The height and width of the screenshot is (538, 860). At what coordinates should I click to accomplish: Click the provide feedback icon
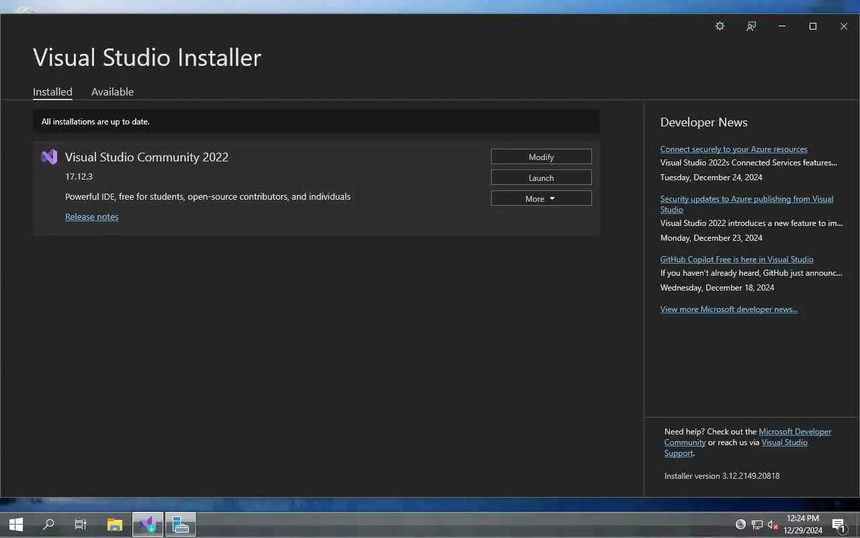pos(751,26)
